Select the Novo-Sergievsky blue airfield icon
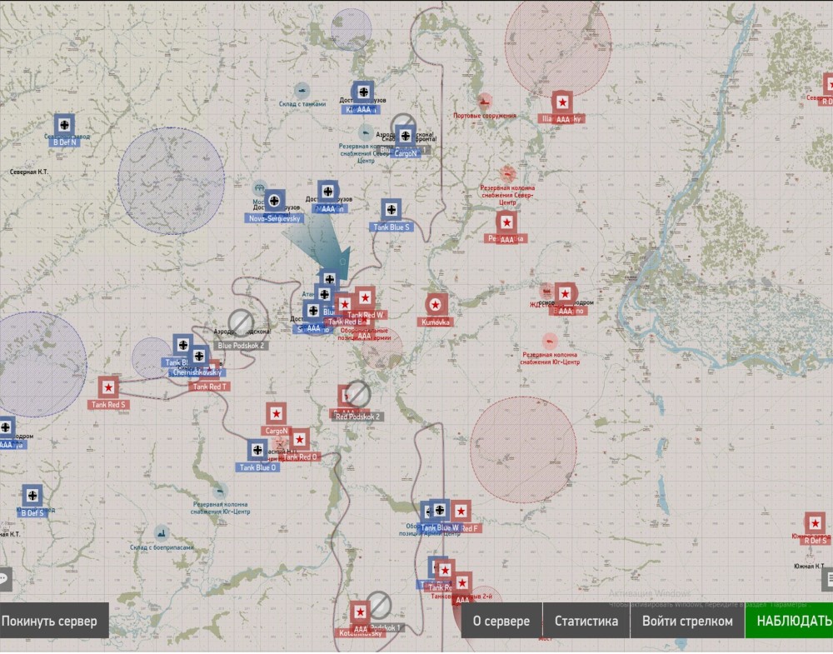The width and height of the screenshot is (833, 654). tap(274, 201)
